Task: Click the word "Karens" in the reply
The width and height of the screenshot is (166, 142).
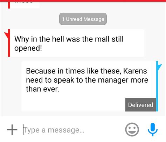Action: click(x=135, y=71)
